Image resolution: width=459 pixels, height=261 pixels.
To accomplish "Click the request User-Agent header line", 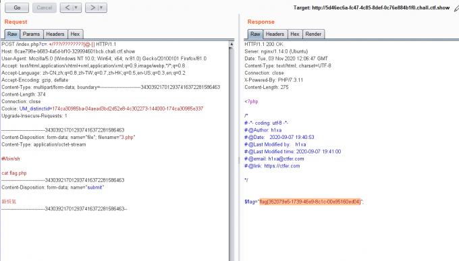I will (x=104, y=59).
